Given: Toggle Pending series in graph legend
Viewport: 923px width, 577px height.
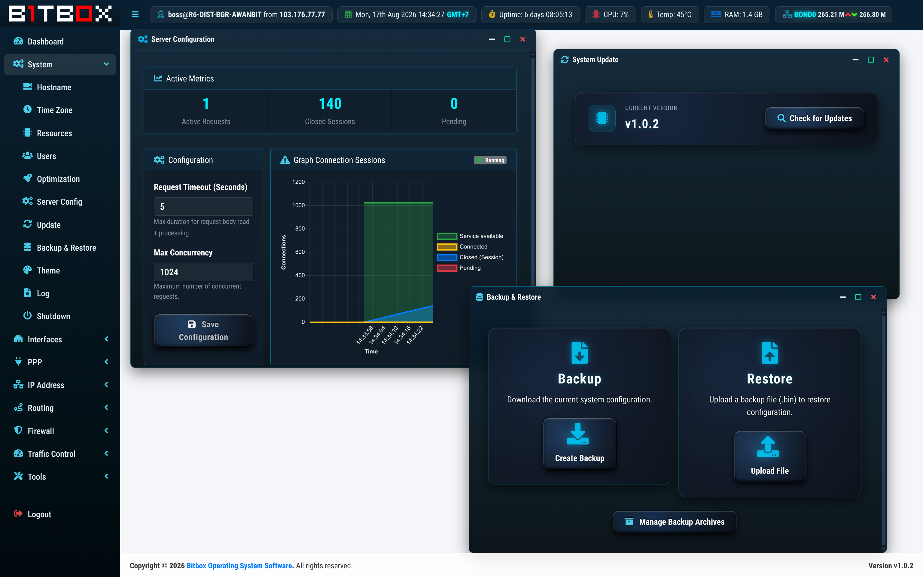Looking at the screenshot, I should [459, 268].
